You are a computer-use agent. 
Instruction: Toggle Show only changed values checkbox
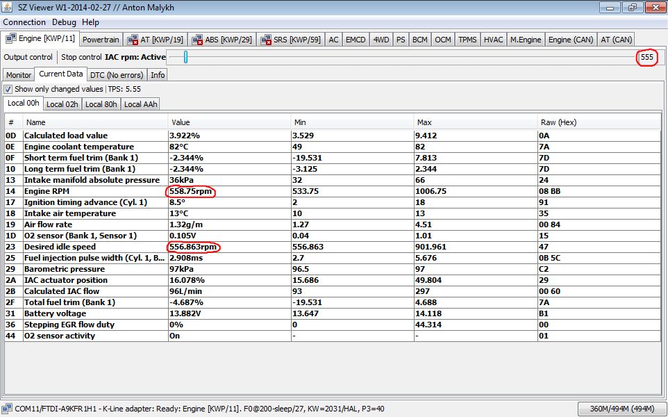point(8,89)
